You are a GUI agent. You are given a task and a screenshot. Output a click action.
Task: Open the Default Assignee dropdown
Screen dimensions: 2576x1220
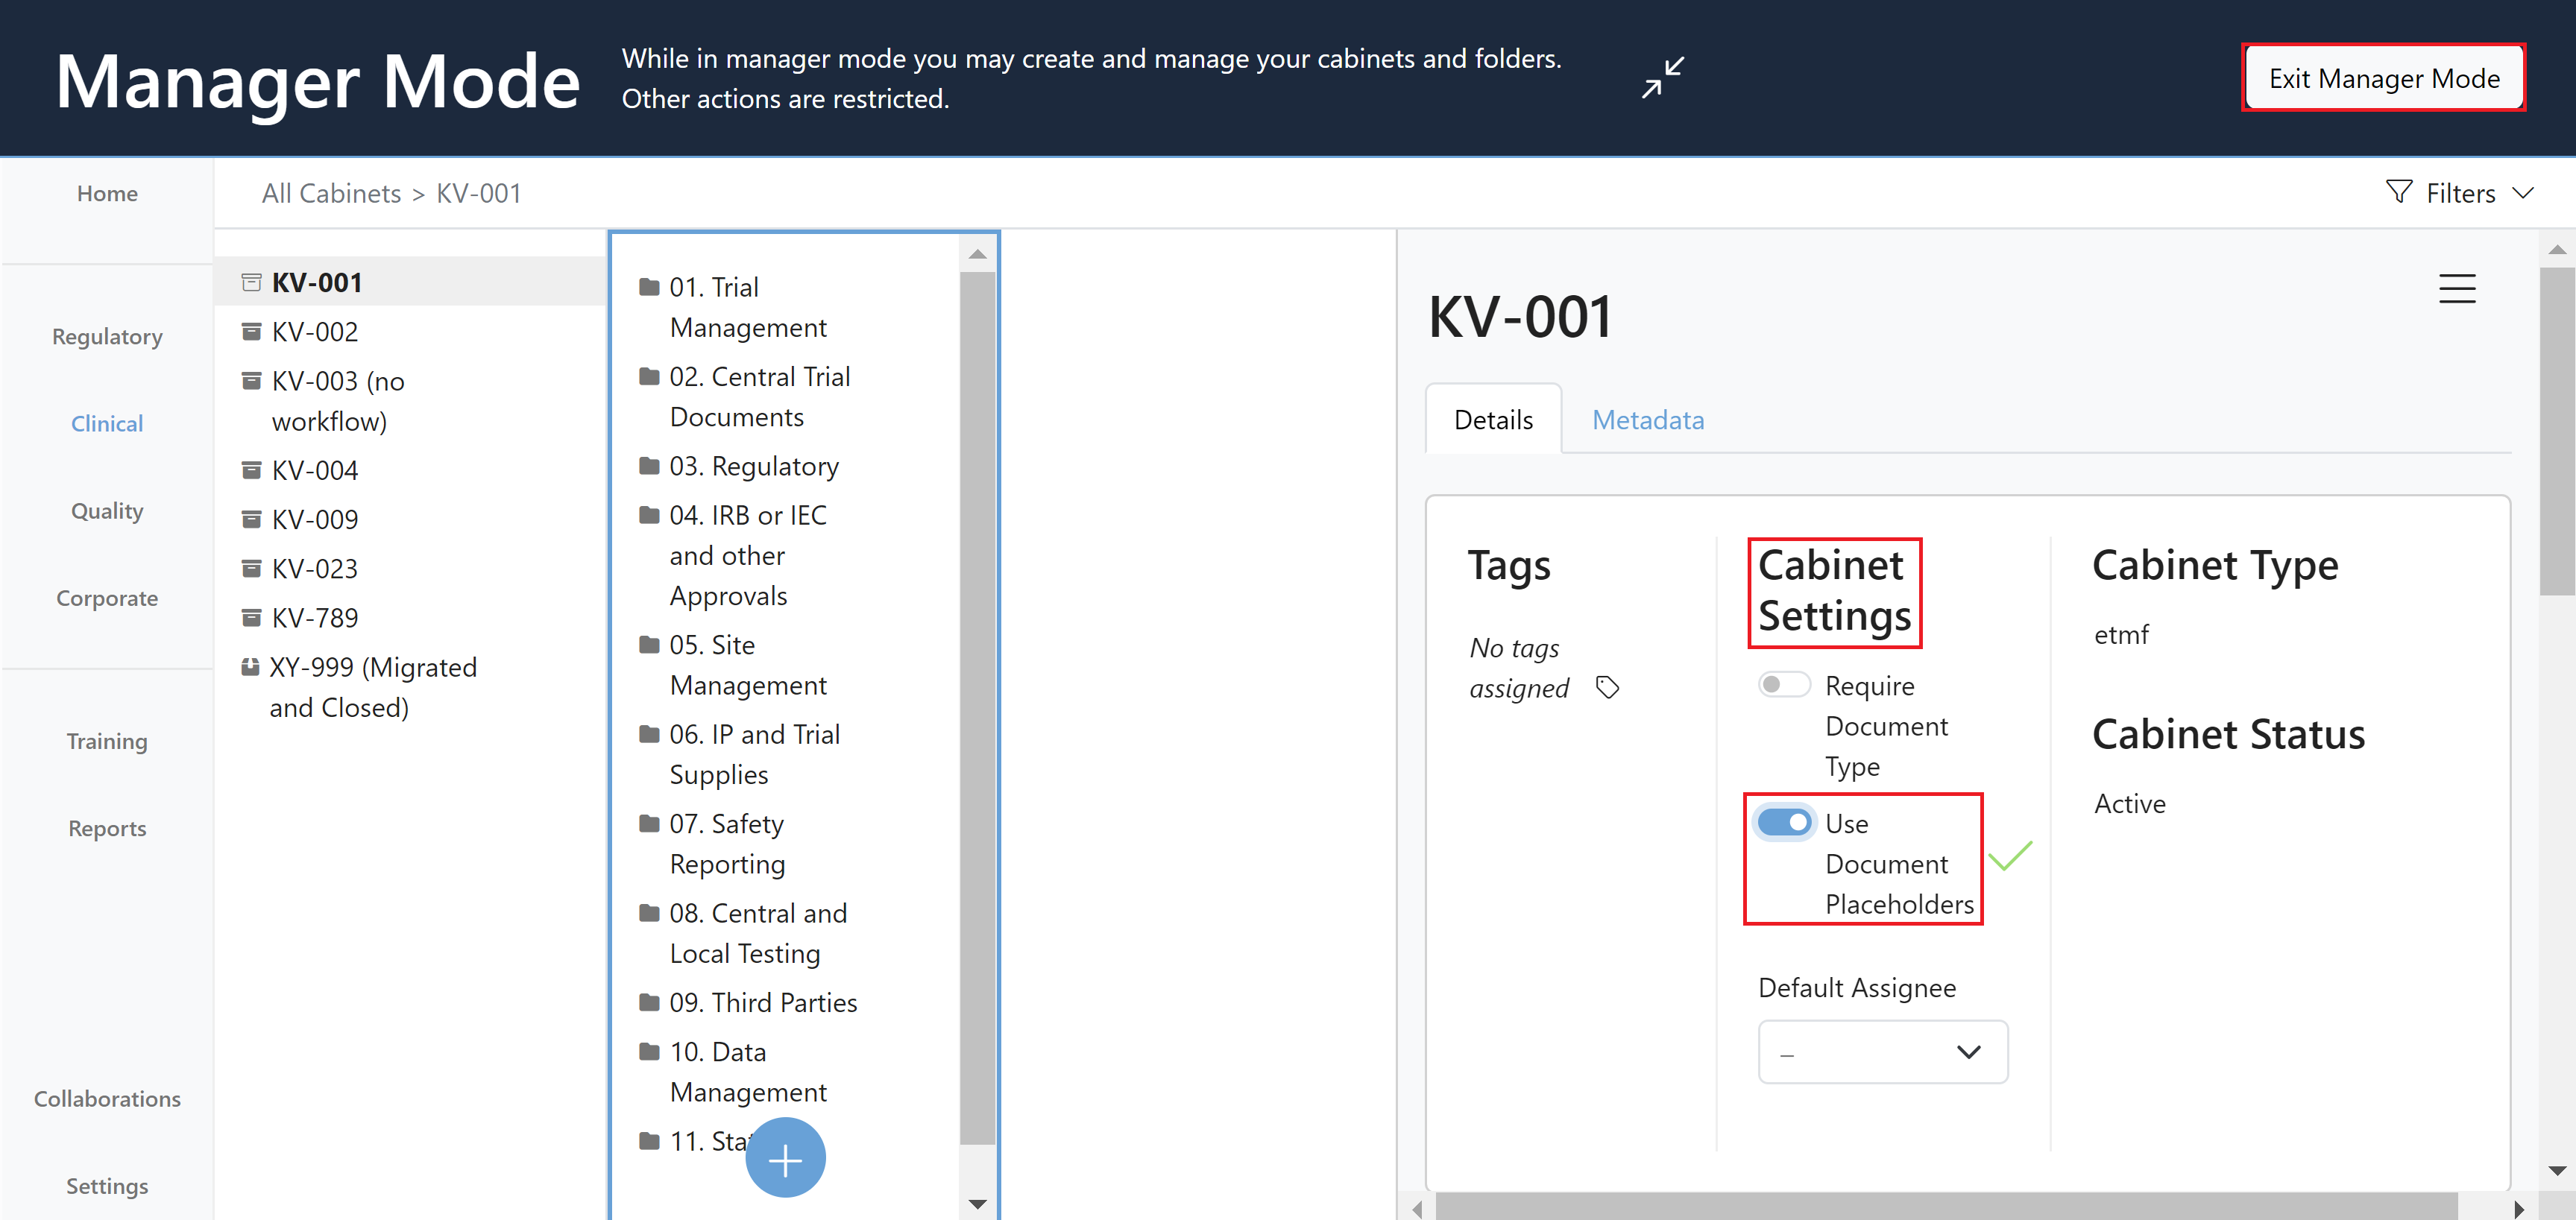coord(1882,1051)
